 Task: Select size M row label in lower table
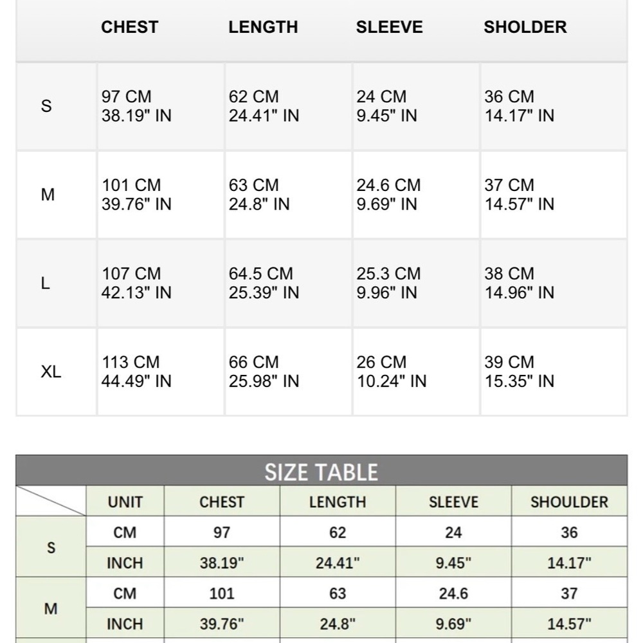point(51,608)
